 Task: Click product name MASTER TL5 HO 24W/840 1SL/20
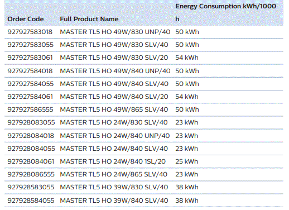point(113,161)
